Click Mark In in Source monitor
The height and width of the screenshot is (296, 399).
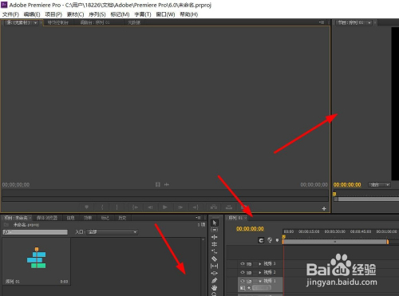click(102, 207)
